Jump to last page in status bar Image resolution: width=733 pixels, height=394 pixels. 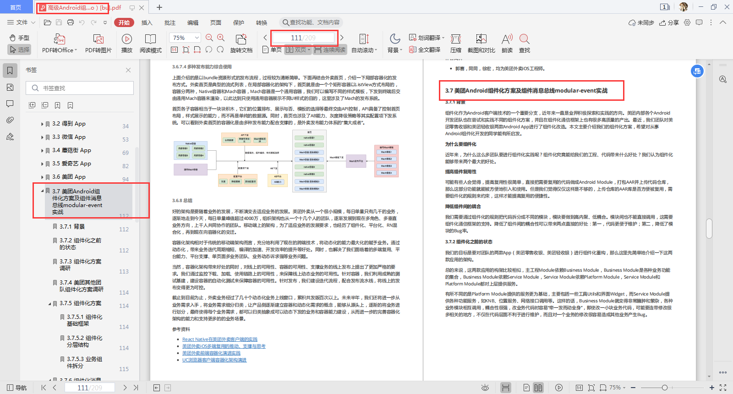pos(136,388)
